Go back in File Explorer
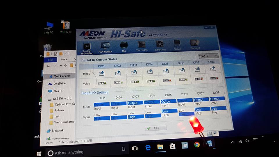Image resolution: width=279 pixels, height=157 pixels. 48,66
